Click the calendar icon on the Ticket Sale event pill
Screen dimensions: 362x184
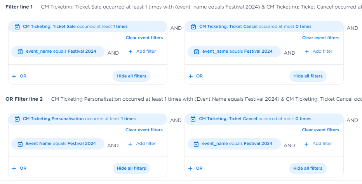(17, 27)
